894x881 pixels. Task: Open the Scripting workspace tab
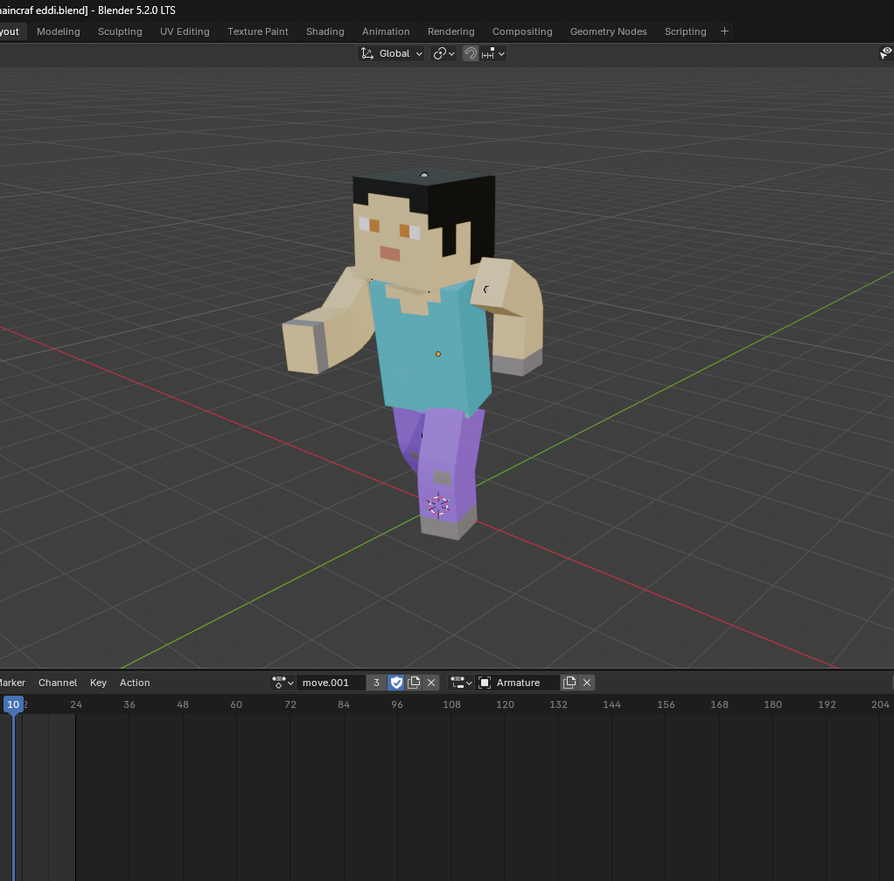pyautogui.click(x=685, y=31)
